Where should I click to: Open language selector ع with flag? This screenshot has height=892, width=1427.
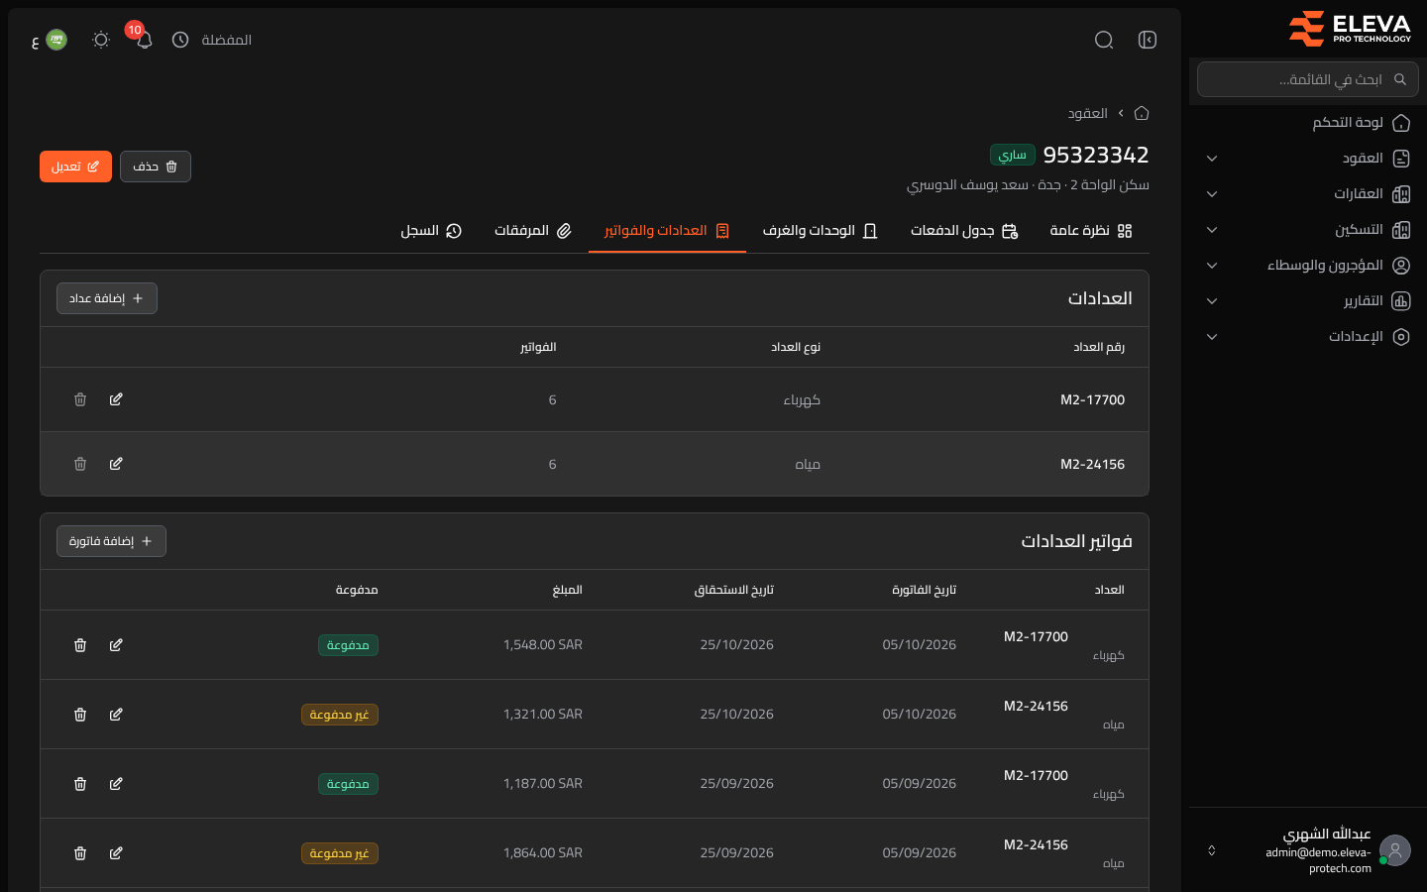click(50, 40)
